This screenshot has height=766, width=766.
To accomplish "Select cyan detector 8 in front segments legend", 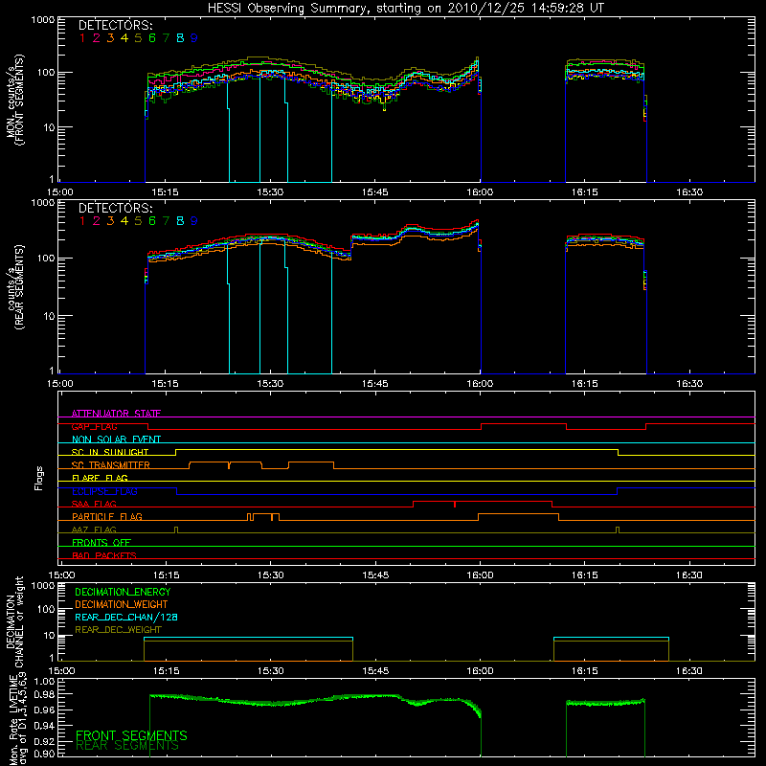I will [x=180, y=38].
